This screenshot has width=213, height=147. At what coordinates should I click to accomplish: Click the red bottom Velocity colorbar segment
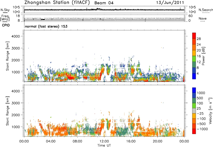click(x=194, y=131)
